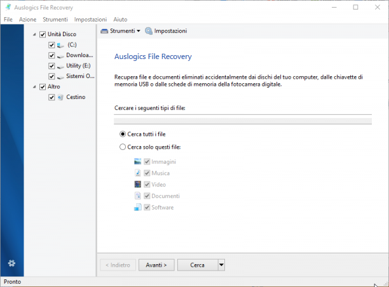
Task: Uncheck the Sistemi O... checkbox
Action: [51, 76]
